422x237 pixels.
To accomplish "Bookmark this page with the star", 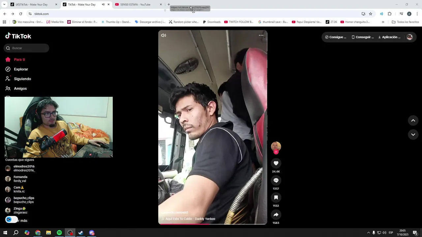I will pos(371,14).
